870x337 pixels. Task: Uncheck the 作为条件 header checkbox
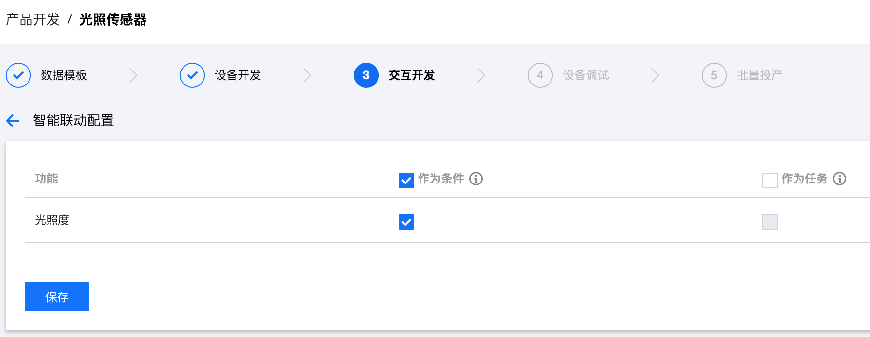[406, 180]
